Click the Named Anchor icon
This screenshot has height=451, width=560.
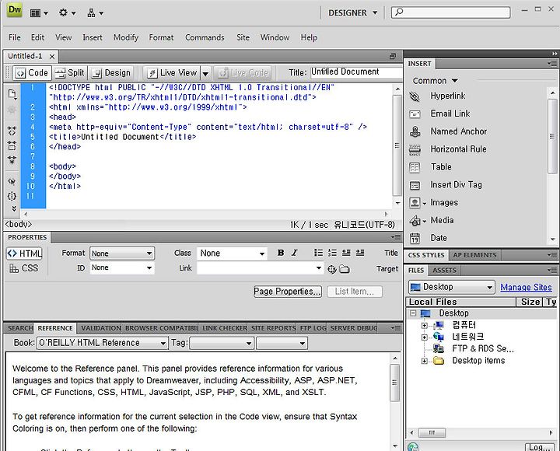click(x=415, y=131)
